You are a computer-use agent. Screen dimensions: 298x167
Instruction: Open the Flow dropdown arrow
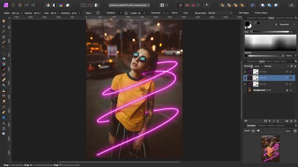58,13
